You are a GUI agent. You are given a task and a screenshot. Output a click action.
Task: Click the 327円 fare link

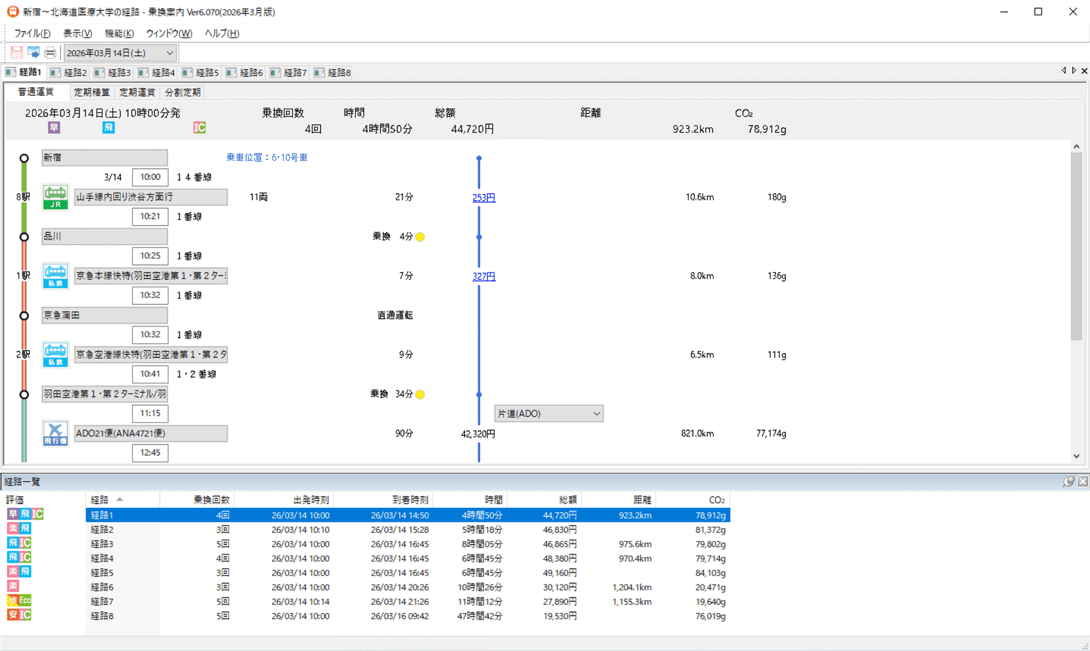(483, 276)
